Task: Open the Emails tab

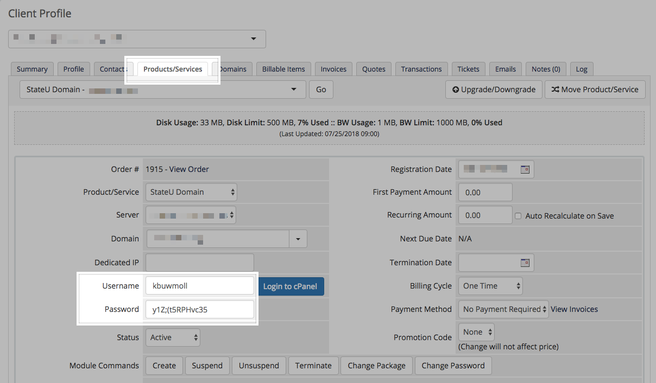Action: point(506,69)
